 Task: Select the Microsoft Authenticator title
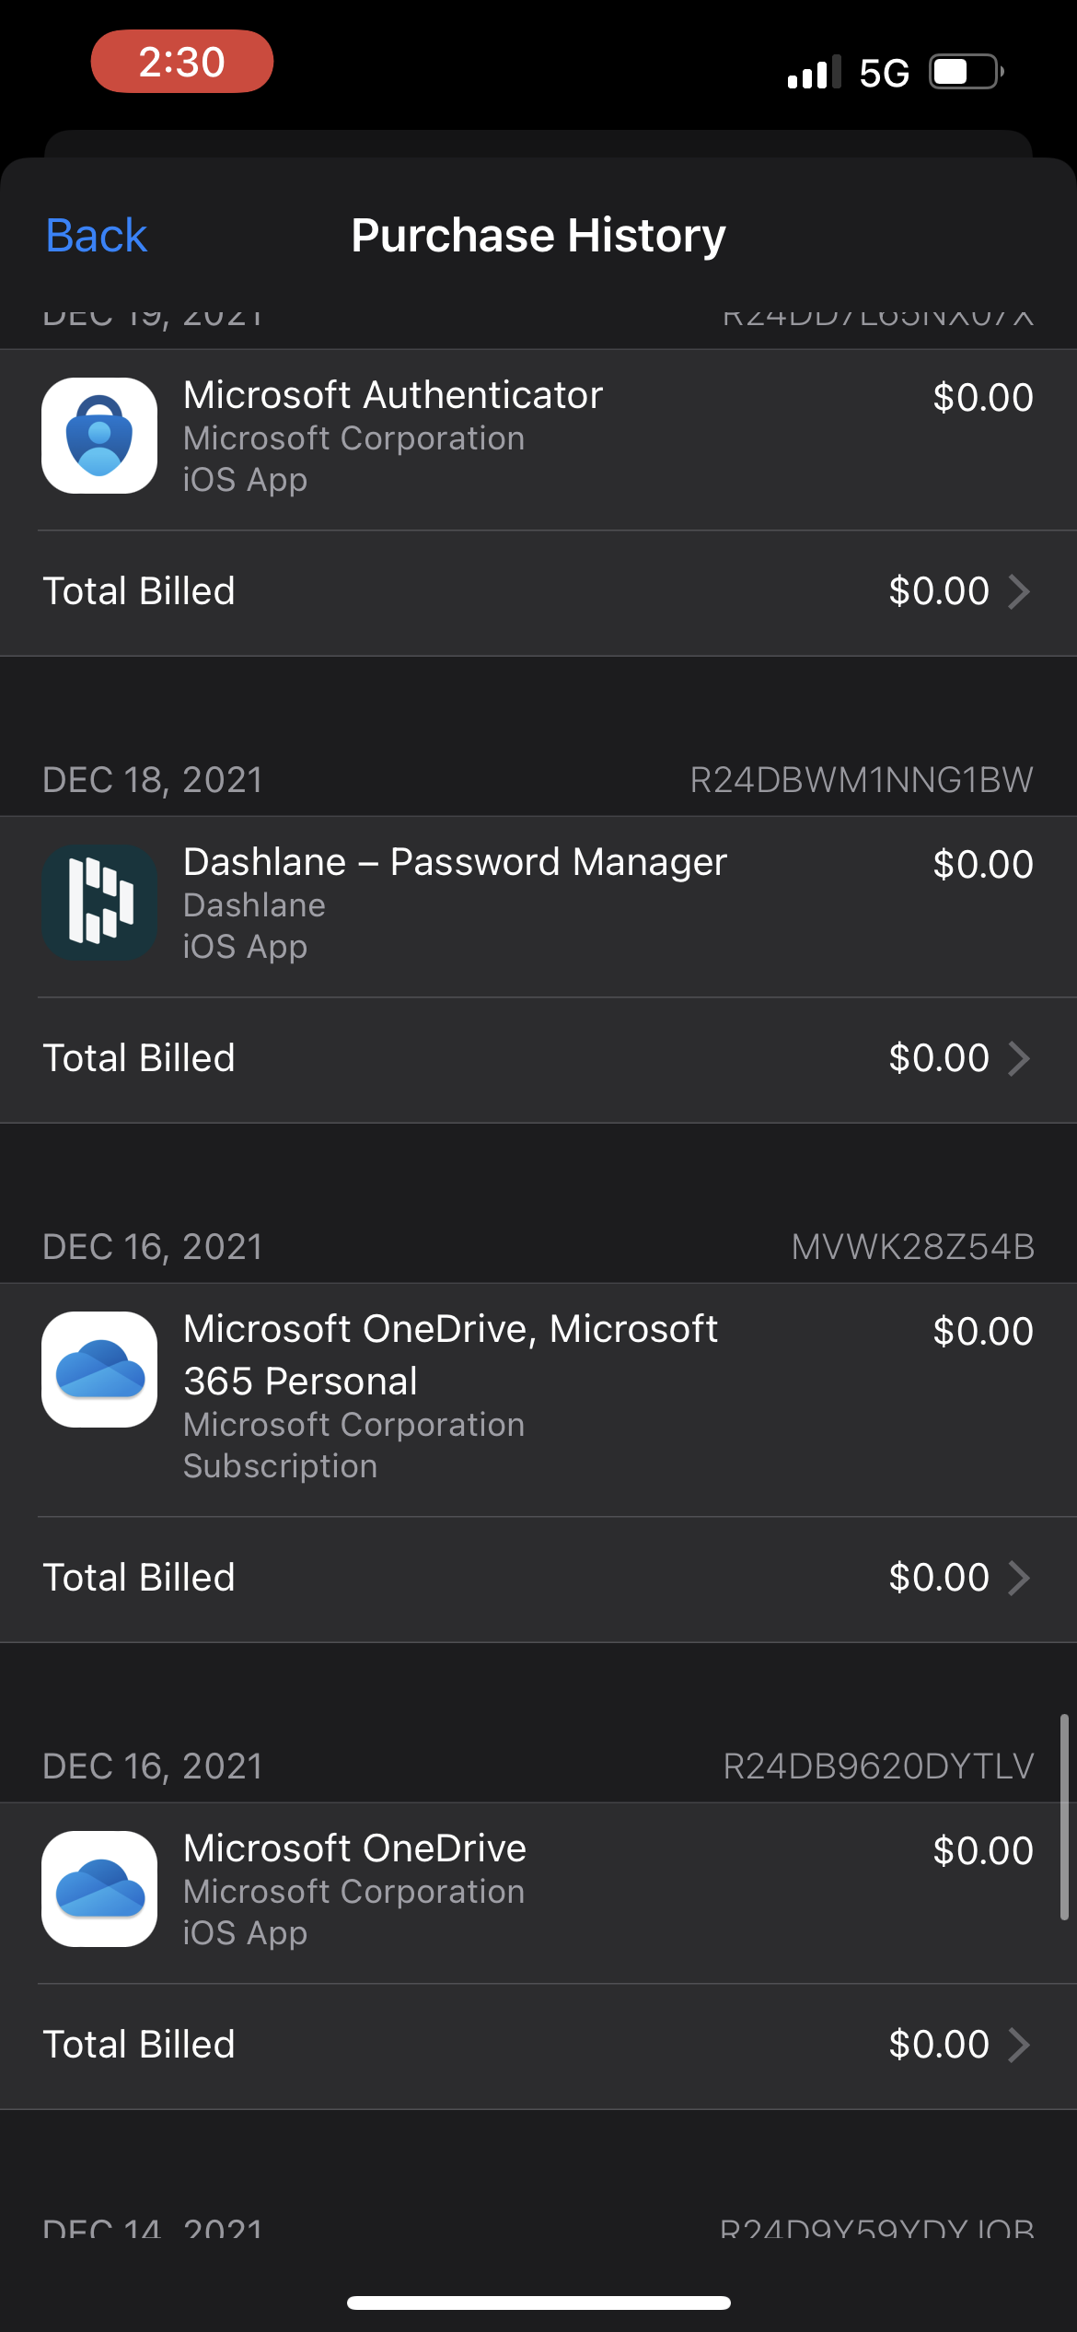pos(393,395)
